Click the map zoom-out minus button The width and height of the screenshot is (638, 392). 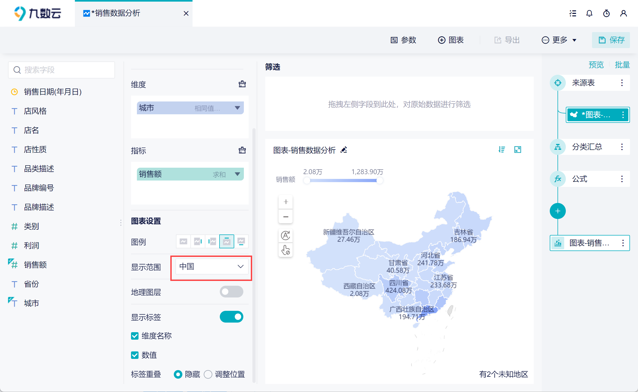286,217
